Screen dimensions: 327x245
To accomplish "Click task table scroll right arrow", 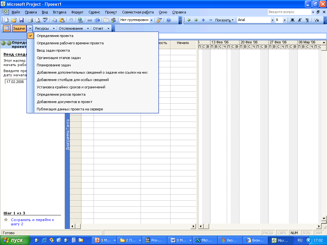I will [193, 226].
